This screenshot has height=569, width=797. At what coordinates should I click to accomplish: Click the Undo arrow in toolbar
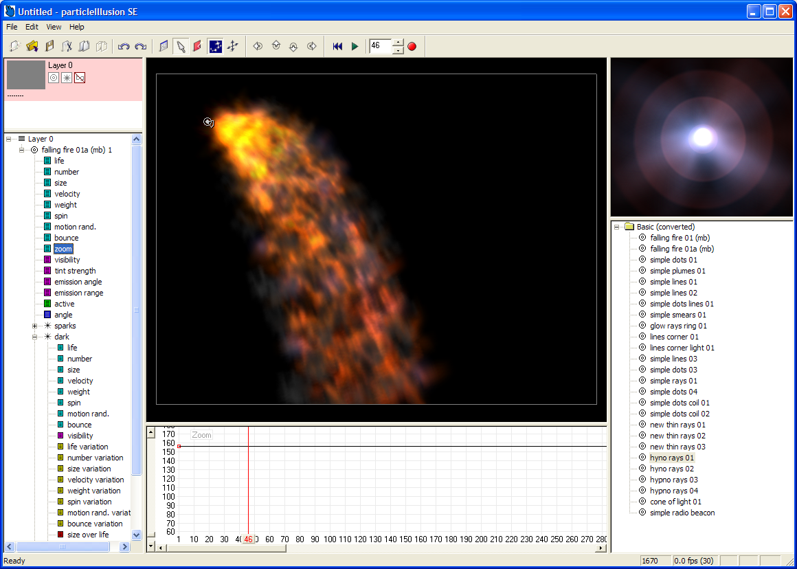coord(124,46)
